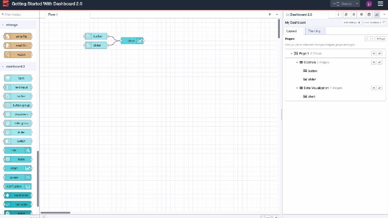The image size is (388, 218).
Task: Select the chart widget in Data Visualization
Action: click(309, 96)
